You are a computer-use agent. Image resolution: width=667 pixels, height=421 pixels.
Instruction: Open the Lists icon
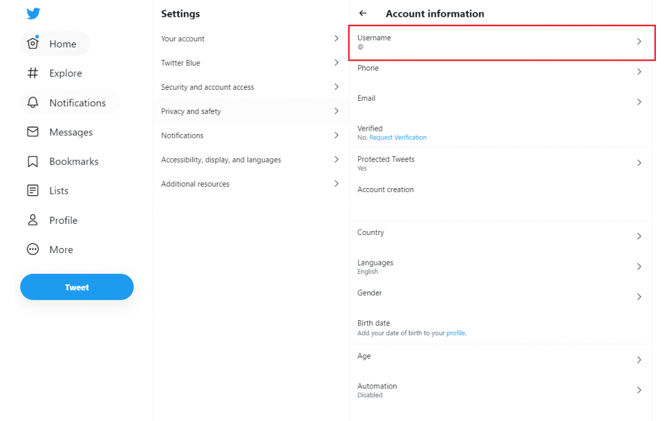[33, 190]
